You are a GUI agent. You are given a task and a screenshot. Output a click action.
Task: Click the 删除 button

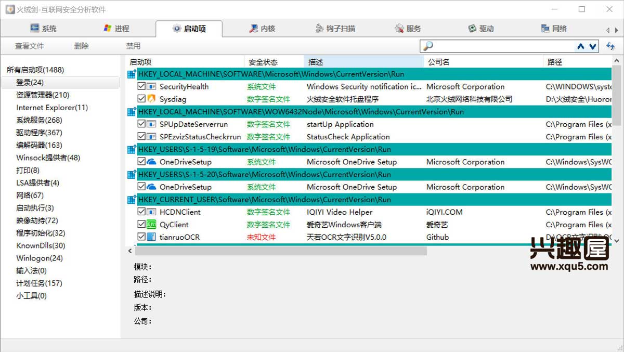(x=82, y=46)
